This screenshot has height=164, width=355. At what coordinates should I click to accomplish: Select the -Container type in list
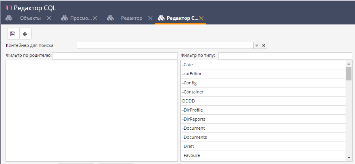pyautogui.click(x=193, y=92)
